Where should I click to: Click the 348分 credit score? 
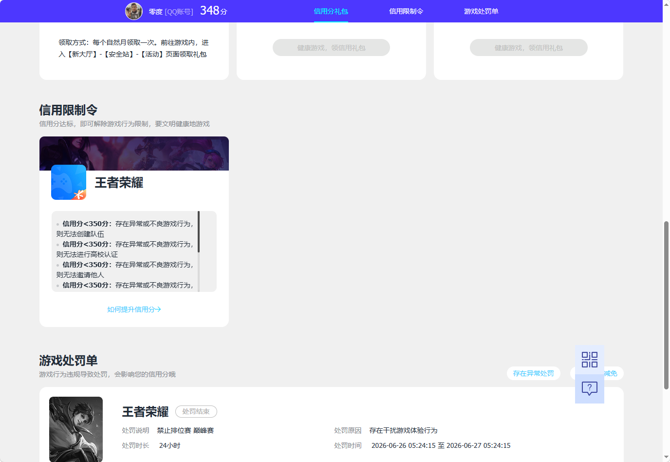click(x=214, y=11)
